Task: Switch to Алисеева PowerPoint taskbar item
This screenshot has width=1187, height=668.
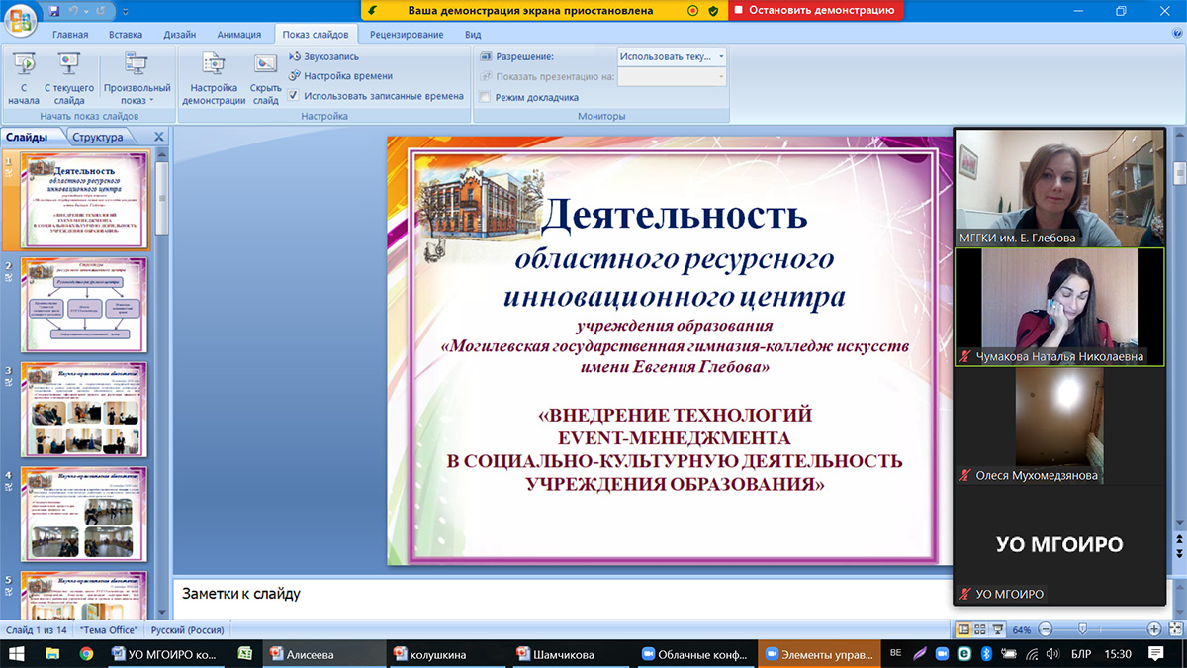Action: coord(323,653)
